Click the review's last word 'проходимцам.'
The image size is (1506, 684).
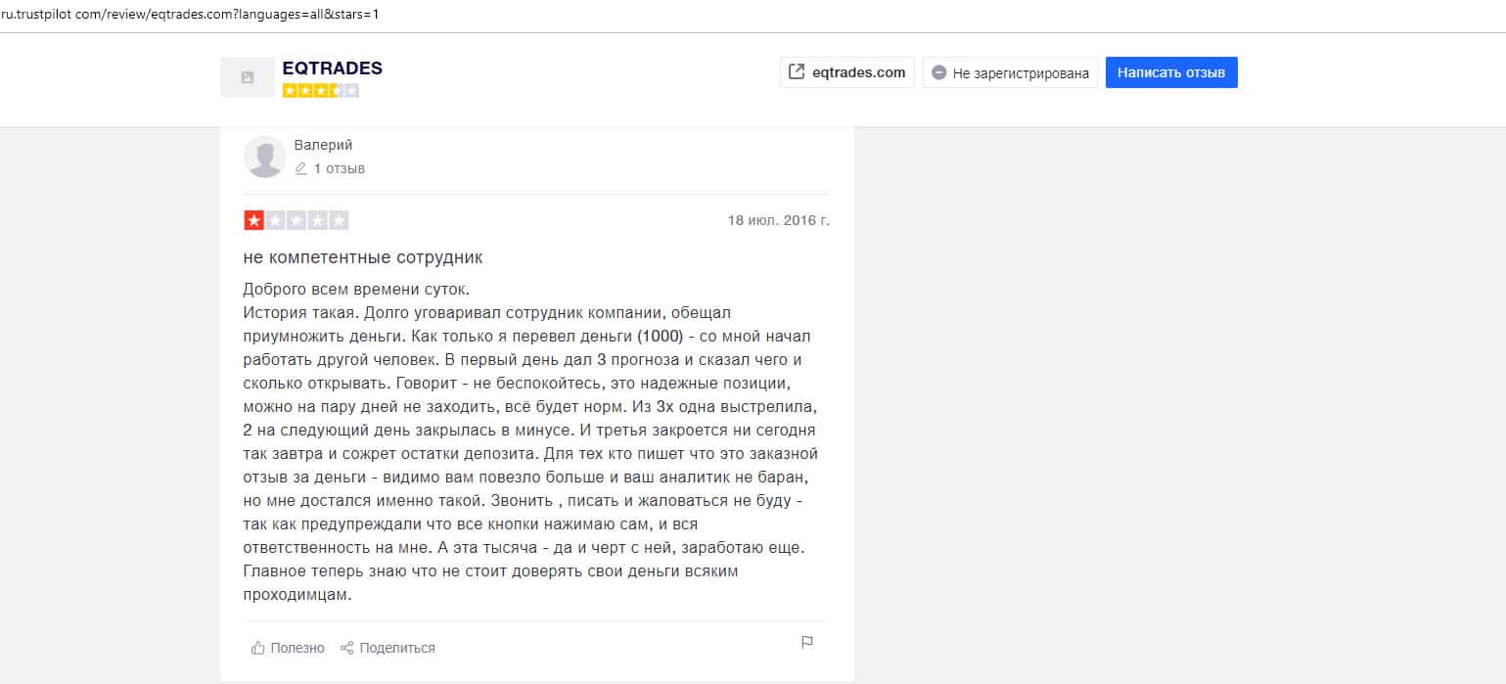297,594
